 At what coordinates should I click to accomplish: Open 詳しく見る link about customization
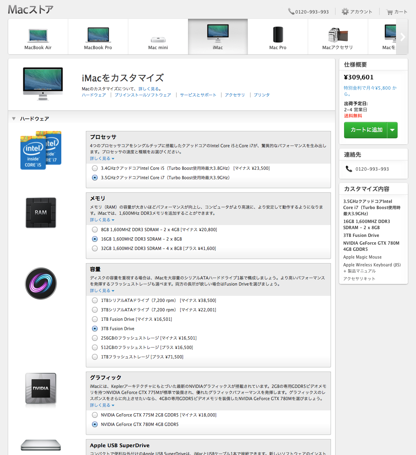coord(148,89)
